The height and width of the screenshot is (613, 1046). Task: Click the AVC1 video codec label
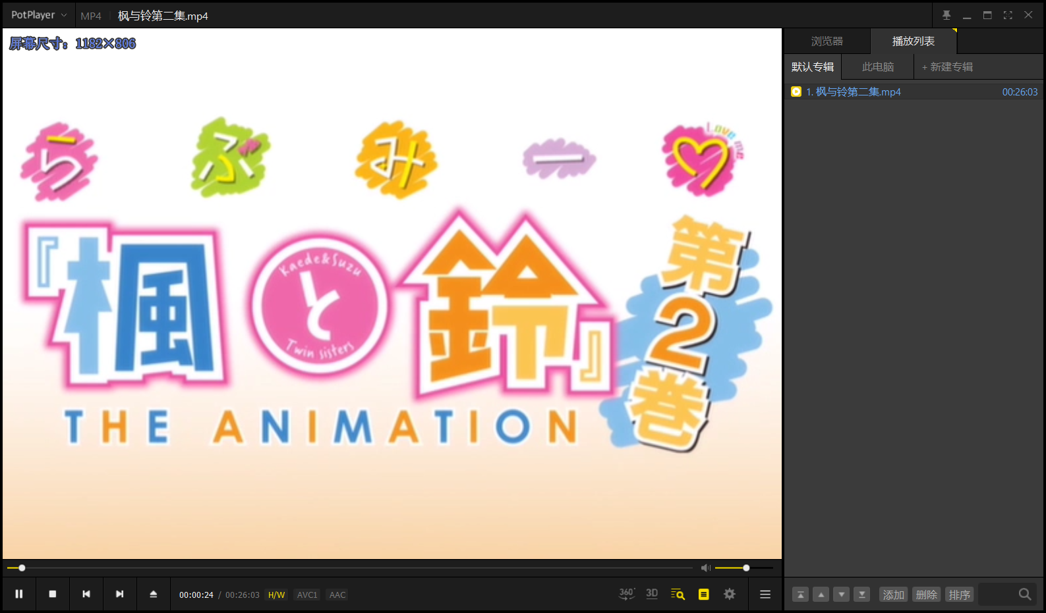pyautogui.click(x=307, y=595)
